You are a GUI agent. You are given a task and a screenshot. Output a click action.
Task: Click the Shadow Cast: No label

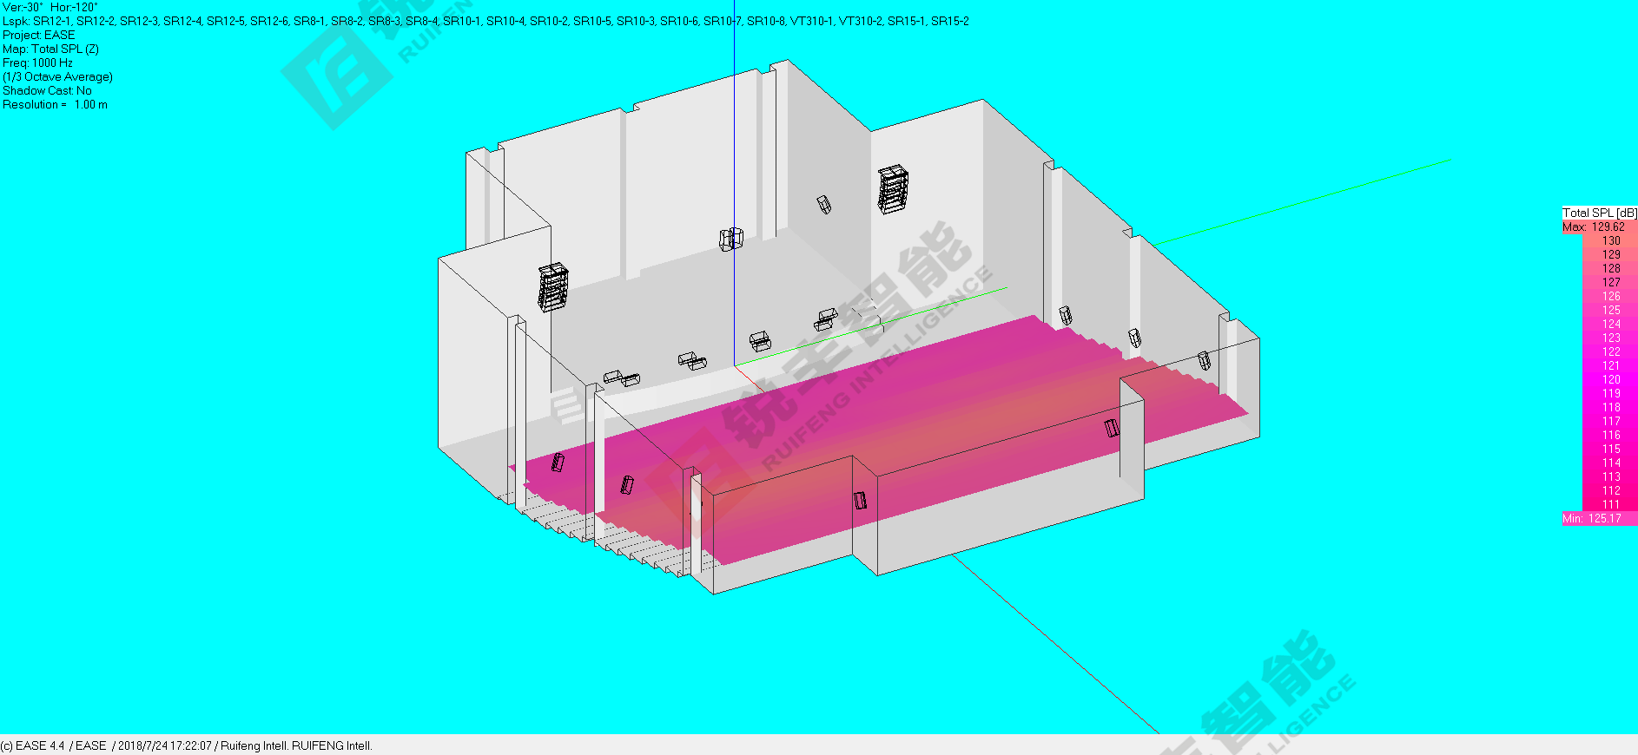(47, 90)
